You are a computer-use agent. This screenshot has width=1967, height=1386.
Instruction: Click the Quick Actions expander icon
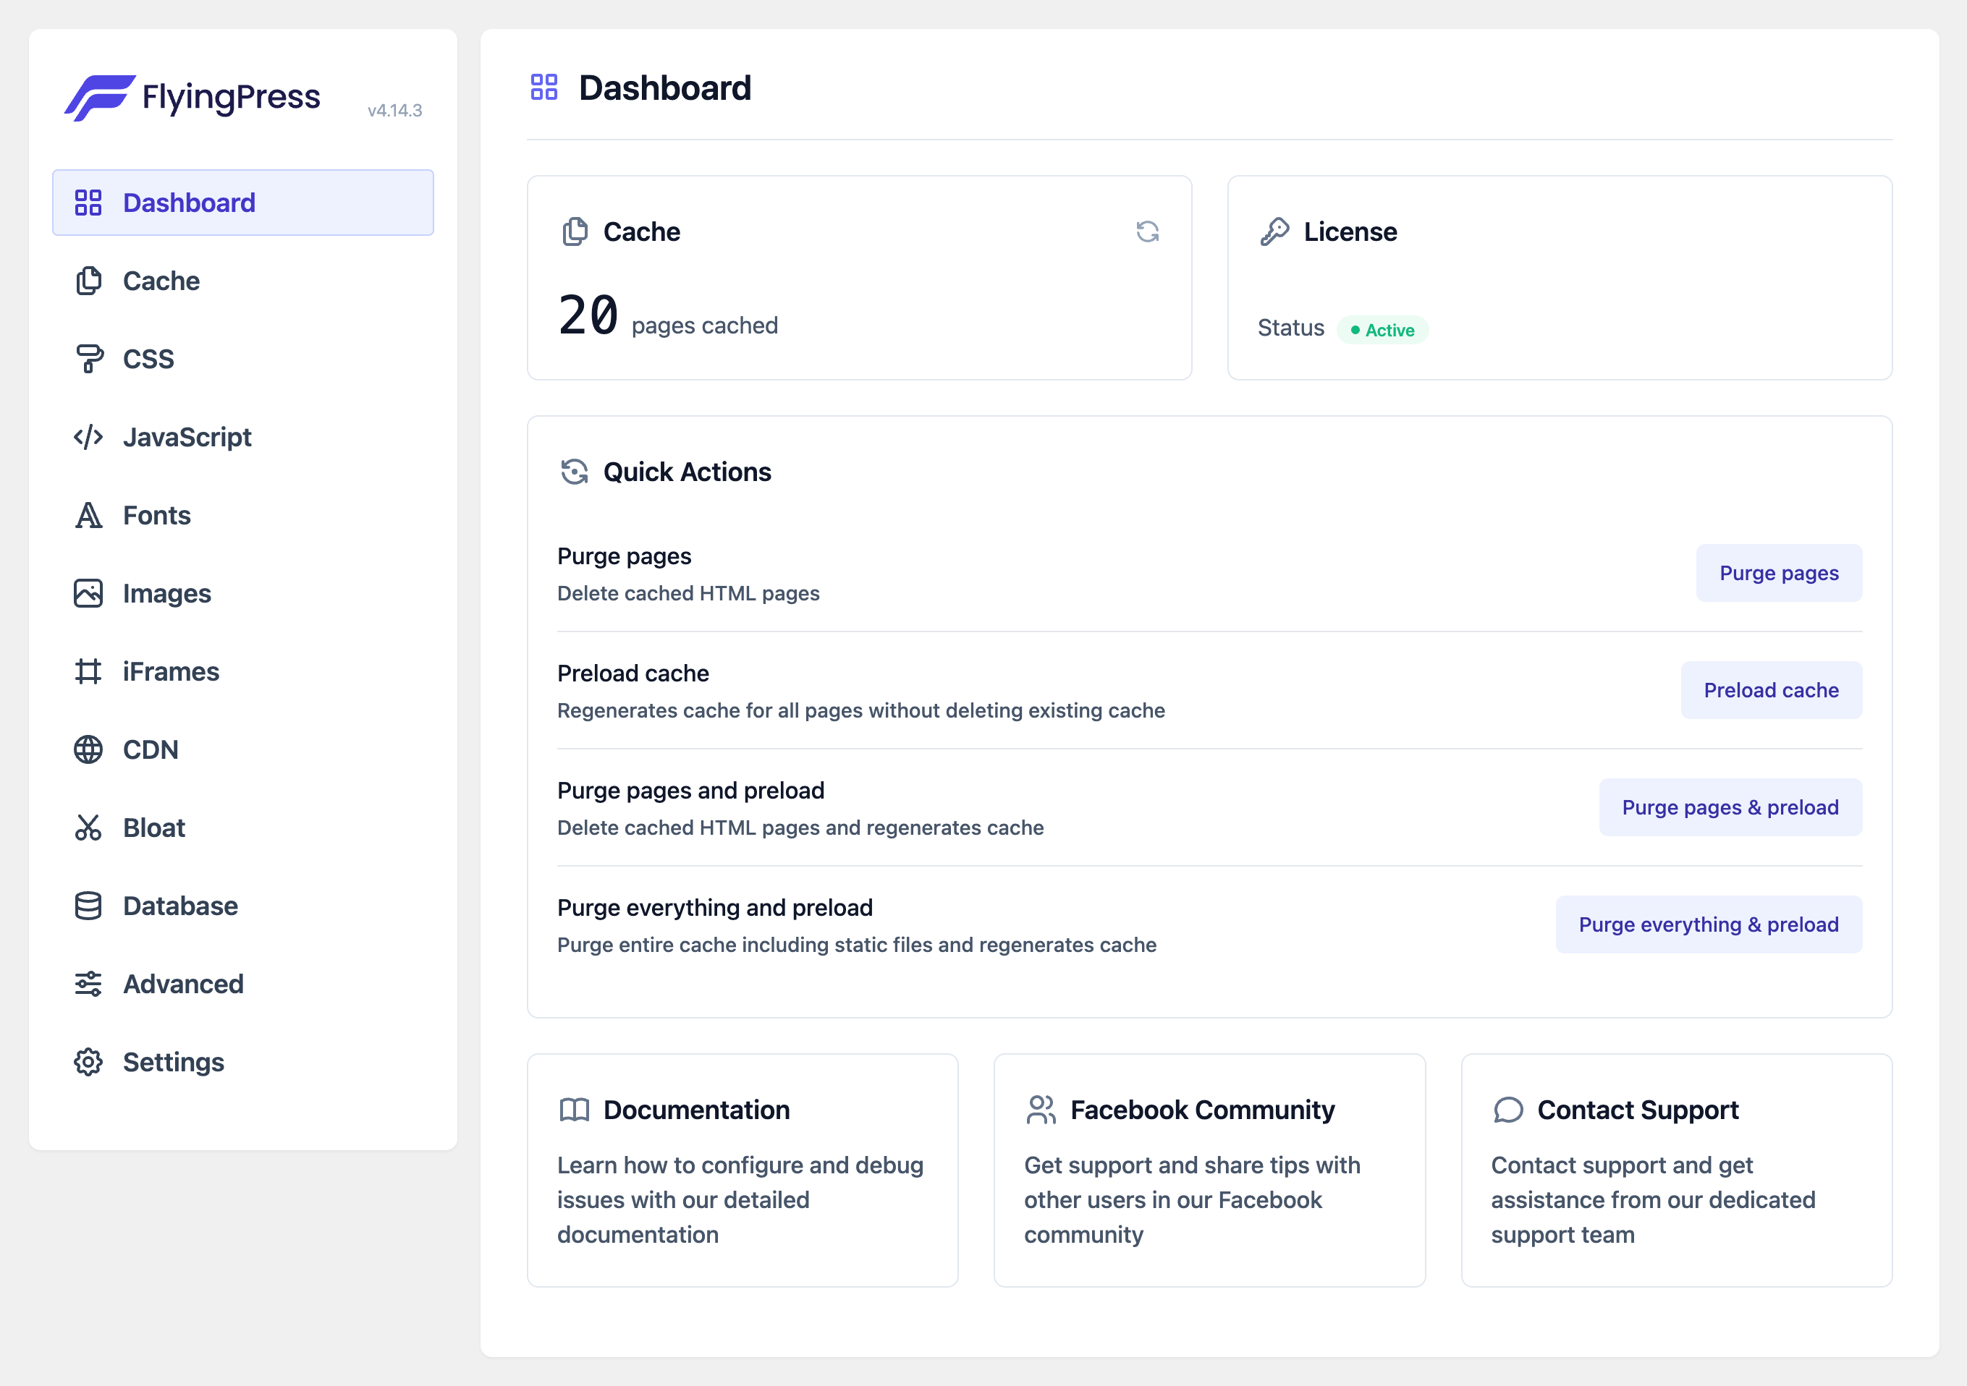(x=575, y=471)
